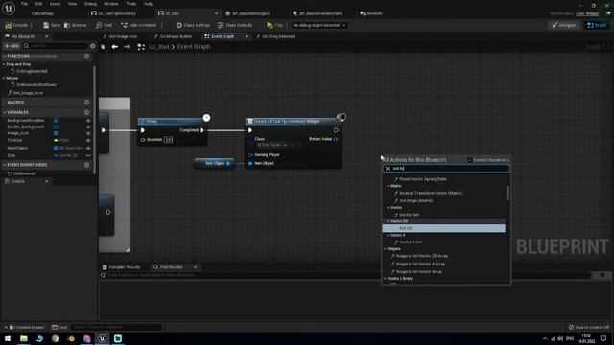The width and height of the screenshot is (614, 345).
Task: Open Windows notification center
Action: (603, 338)
